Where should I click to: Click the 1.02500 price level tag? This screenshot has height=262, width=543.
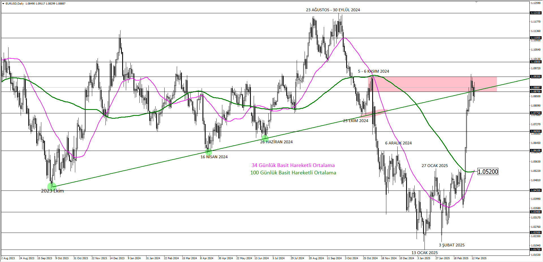(536, 233)
